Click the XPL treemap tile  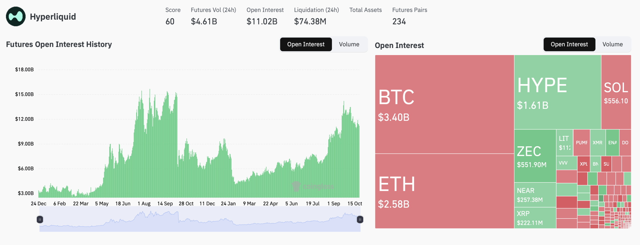point(583,164)
